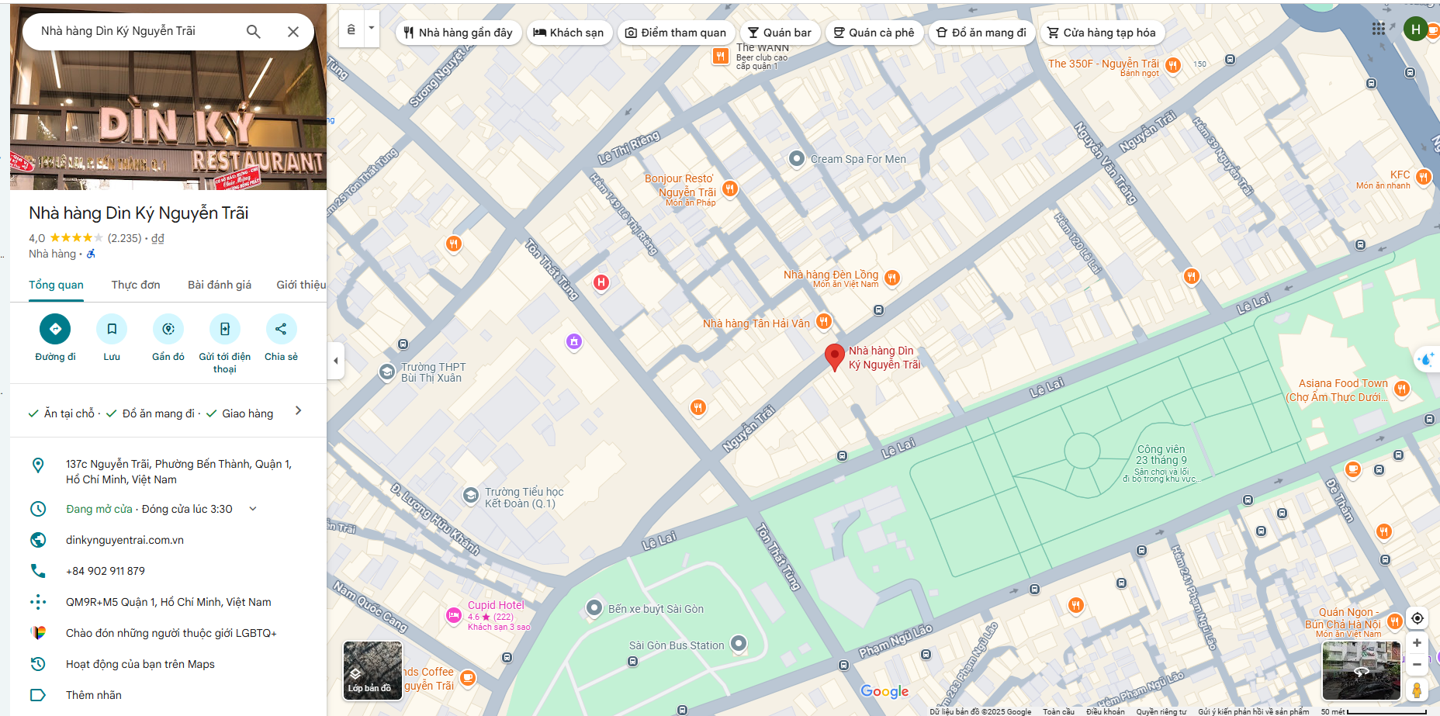Switch to the Thực đơn tab
Viewport: 1440px width, 716px height.
pos(136,285)
